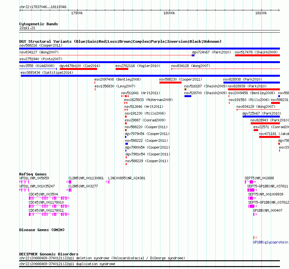Click the SEPT5|NM_001009939 gene glyph
The height and width of the screenshot is (269, 289).
252,198
